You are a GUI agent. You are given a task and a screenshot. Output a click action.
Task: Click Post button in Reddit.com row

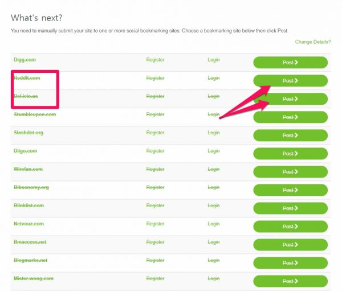click(290, 81)
